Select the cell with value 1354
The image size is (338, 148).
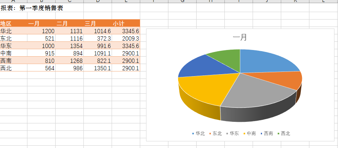(x=69, y=46)
